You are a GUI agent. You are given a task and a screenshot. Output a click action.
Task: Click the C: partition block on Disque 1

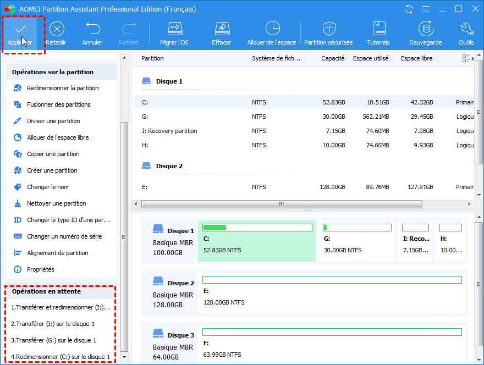coord(256,241)
